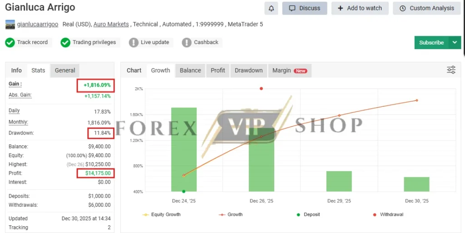Switch to the Balance chart tab
Screen dimensions: 465x233
tap(190, 70)
